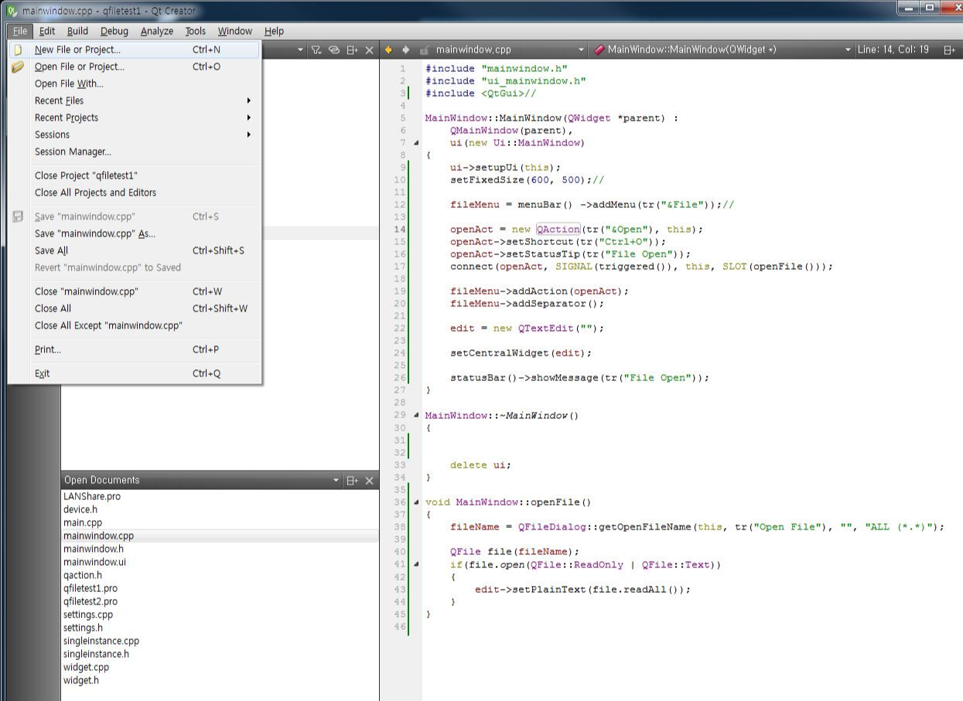Viewport: 963px width, 701px height.
Task: Split the Open Documents pane
Action: 352,480
